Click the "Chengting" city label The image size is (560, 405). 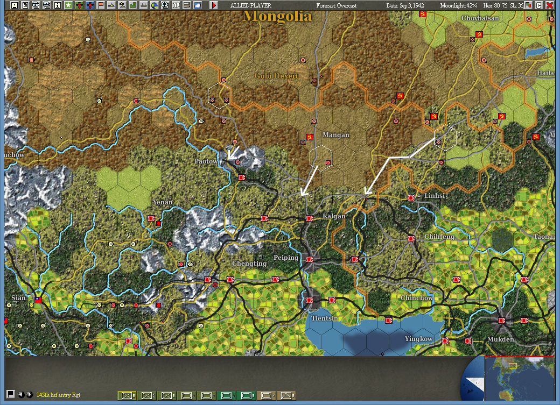pos(249,264)
